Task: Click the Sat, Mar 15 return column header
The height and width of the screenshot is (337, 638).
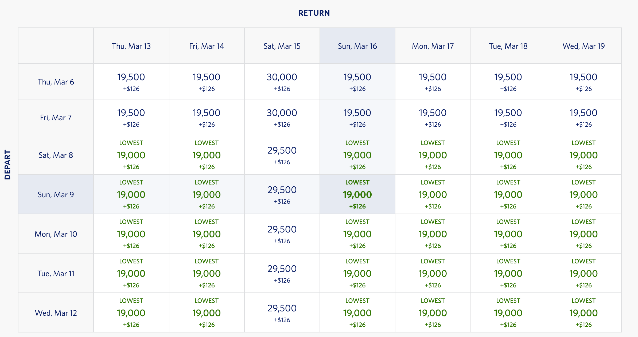Action: coord(282,46)
